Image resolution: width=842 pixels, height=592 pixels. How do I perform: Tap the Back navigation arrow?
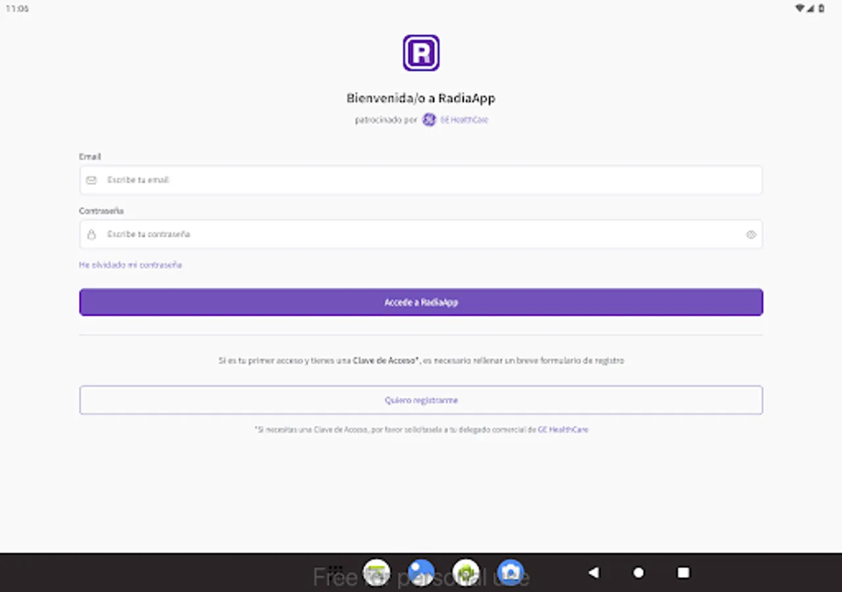coord(595,573)
